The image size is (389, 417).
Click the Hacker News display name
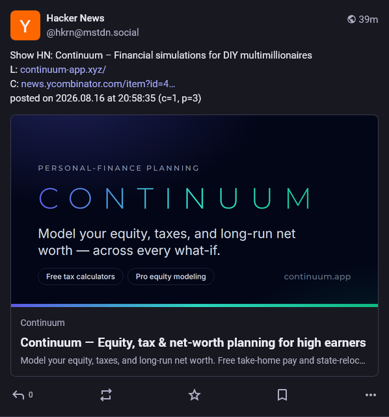click(75, 18)
